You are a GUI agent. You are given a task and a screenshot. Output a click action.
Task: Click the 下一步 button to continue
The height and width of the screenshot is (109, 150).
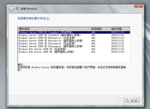pyautogui.click(x=132, y=100)
